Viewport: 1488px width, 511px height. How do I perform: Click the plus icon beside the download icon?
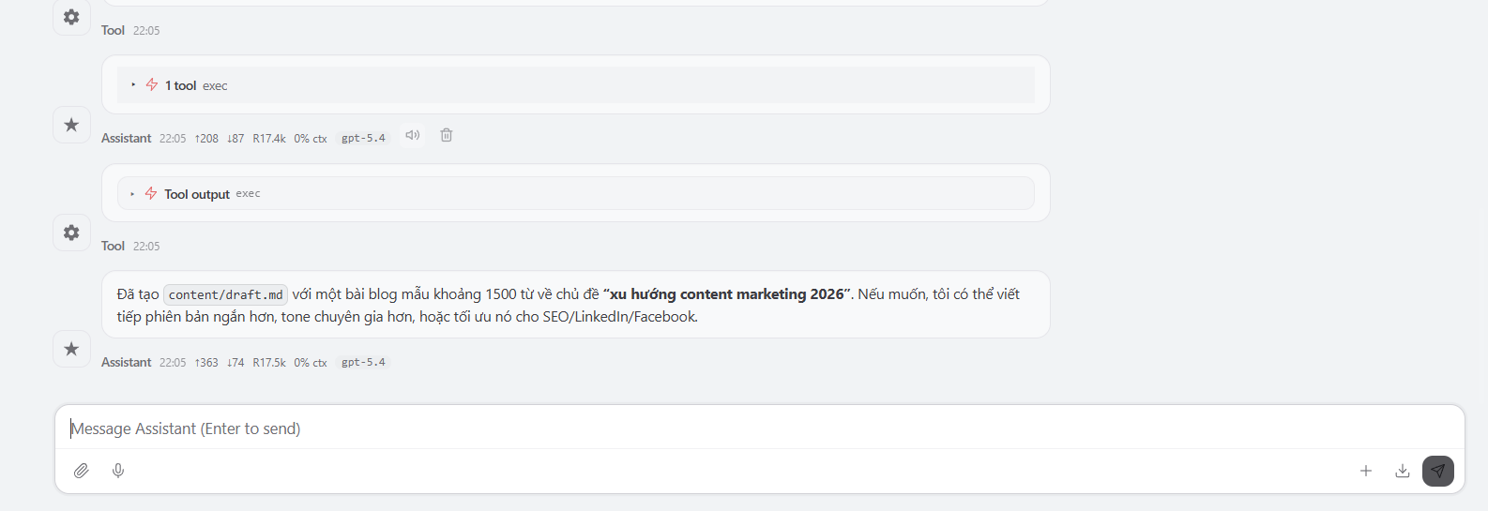click(x=1366, y=471)
